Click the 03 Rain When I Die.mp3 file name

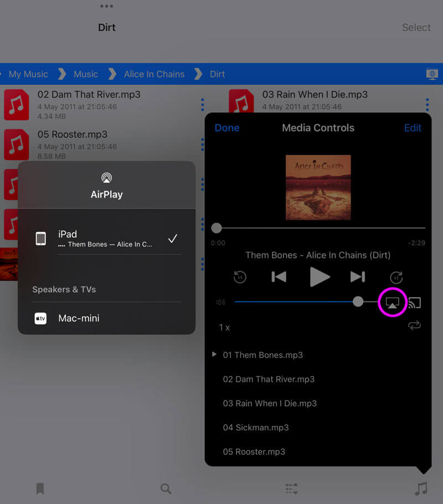pyautogui.click(x=315, y=95)
